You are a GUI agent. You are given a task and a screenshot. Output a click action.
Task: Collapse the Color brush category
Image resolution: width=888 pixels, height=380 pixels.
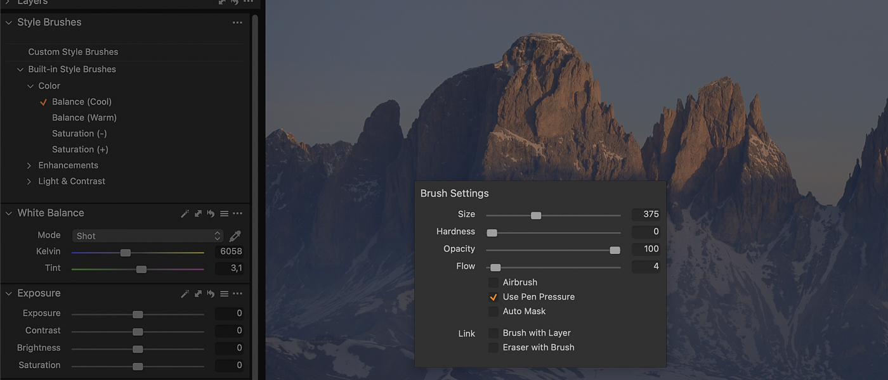[30, 85]
